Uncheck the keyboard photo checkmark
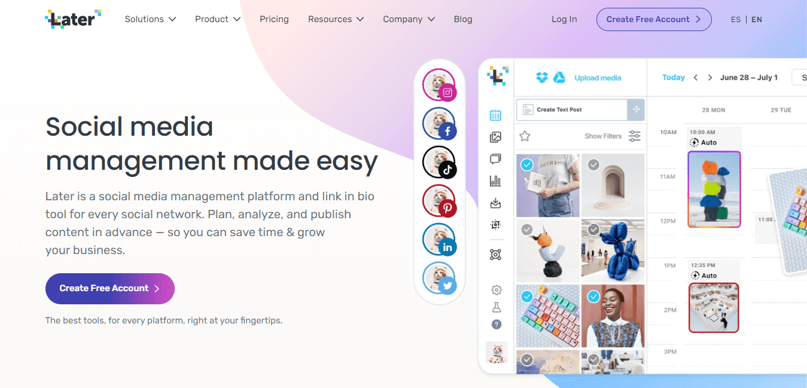 pyautogui.click(x=527, y=296)
